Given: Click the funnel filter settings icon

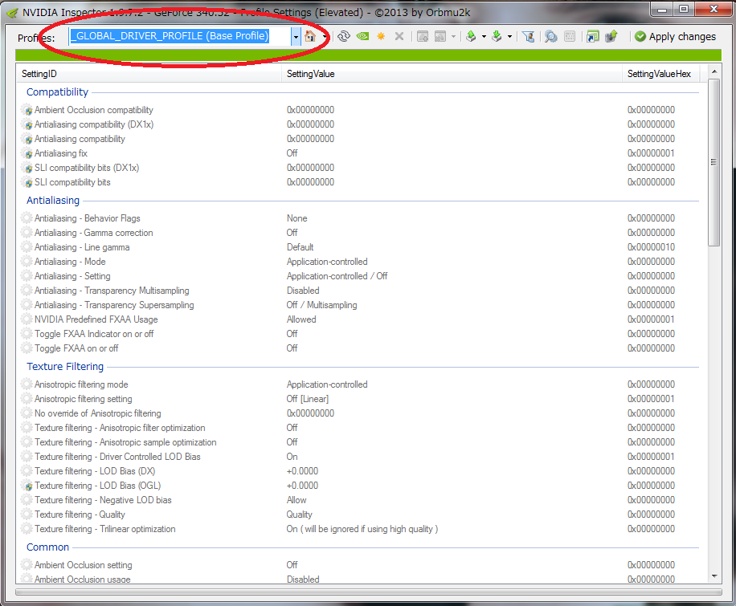Looking at the screenshot, I should pos(528,37).
